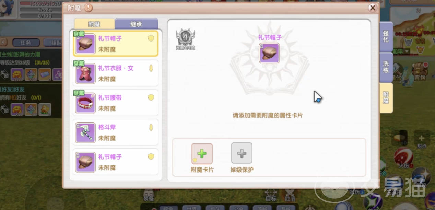Screen dimensions: 435x210
Task: Click bell icon on 礼节衣服·女 row
Action: click(x=151, y=68)
